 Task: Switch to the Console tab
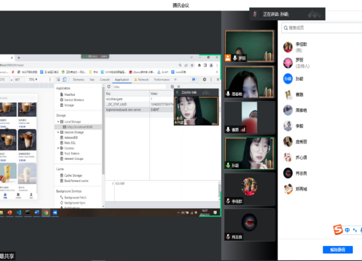pyautogui.click(x=105, y=80)
